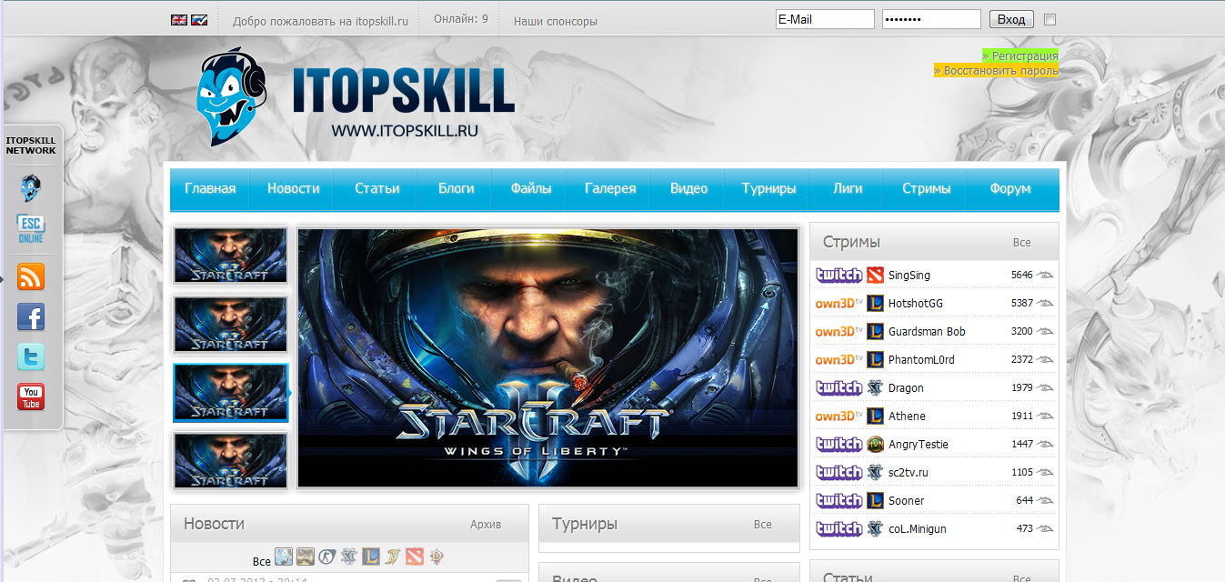Click Восстановить пароль link
Image resolution: width=1225 pixels, height=582 pixels.
[996, 70]
